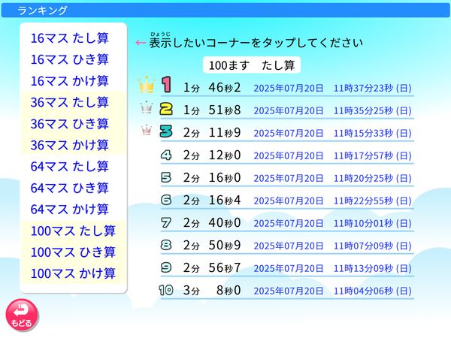
Task: Click timestamp 11時07分09秒 (日)
Action: tap(373, 246)
